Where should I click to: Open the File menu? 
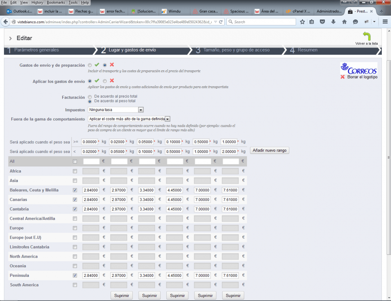(x=4, y=2)
